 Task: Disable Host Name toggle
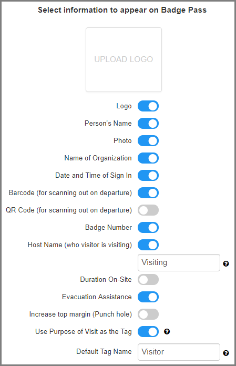148,245
